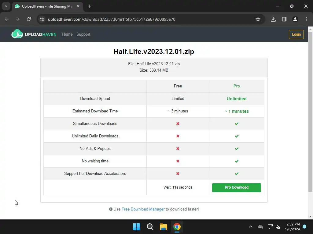Click 'Estimated Download Time' row label
Screen dimensions: 313x234
[95, 111]
